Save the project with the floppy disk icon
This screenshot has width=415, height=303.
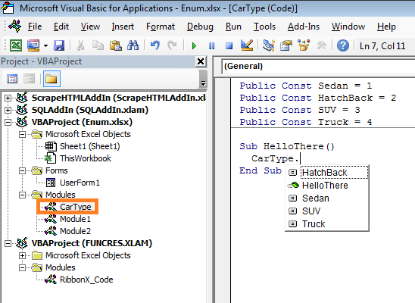pos(59,45)
